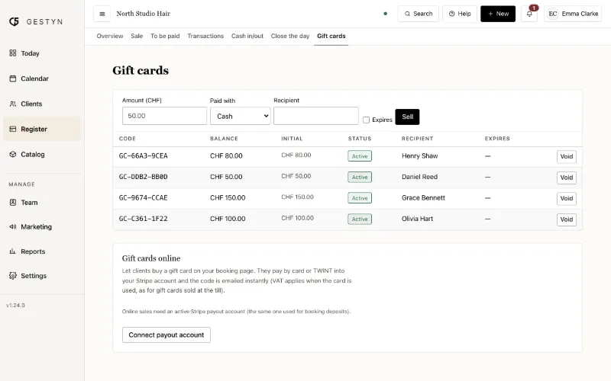
Task: Select Register in the sidebar
Action: click(42, 129)
